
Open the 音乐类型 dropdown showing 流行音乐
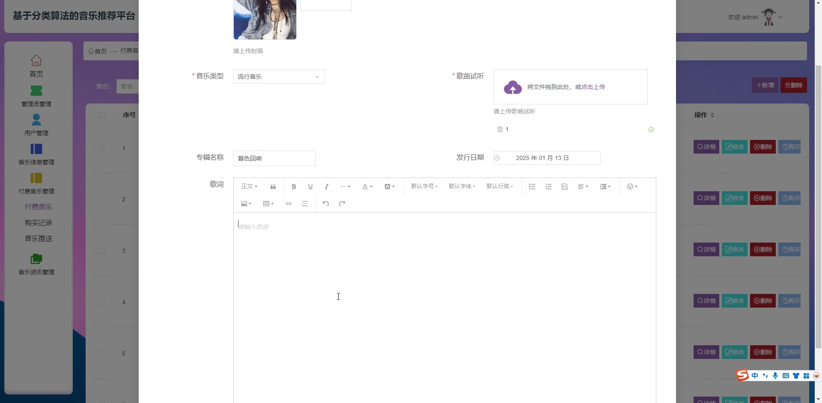(279, 77)
